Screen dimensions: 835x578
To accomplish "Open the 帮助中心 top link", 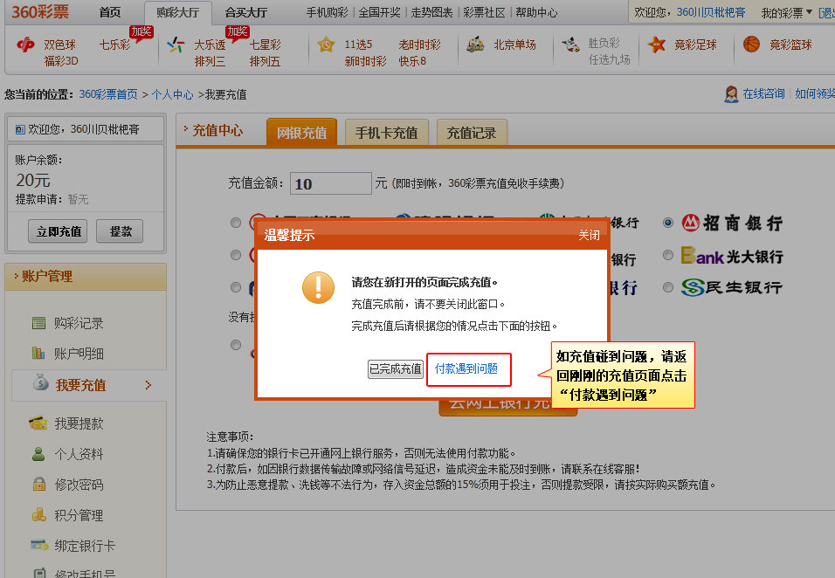I will point(536,13).
